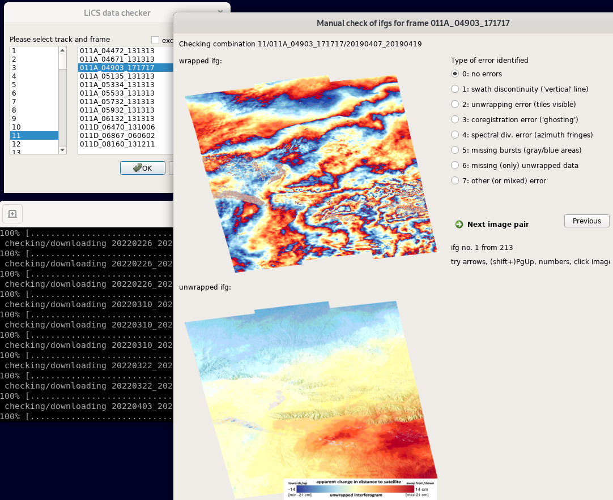Click the wrapped interferogram image
The image size is (613, 500).
tap(311, 174)
